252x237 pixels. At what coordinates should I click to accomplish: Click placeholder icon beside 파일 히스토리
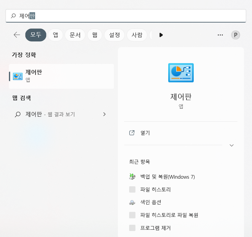click(x=132, y=189)
